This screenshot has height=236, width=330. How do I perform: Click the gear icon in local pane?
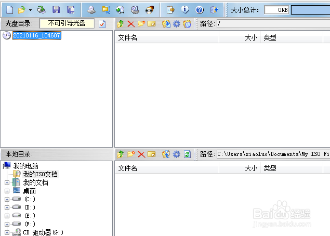pos(177,154)
